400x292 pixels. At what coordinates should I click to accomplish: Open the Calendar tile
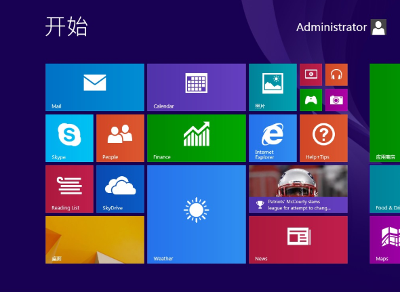pos(197,87)
